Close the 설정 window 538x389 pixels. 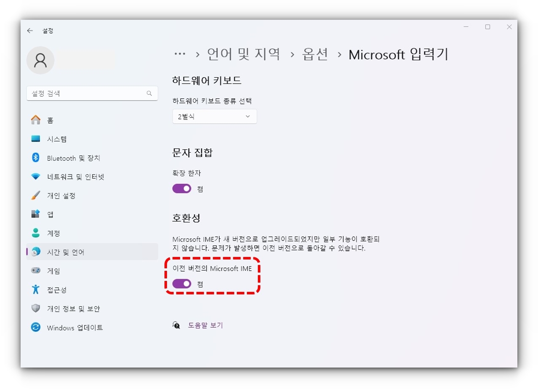pos(509,27)
